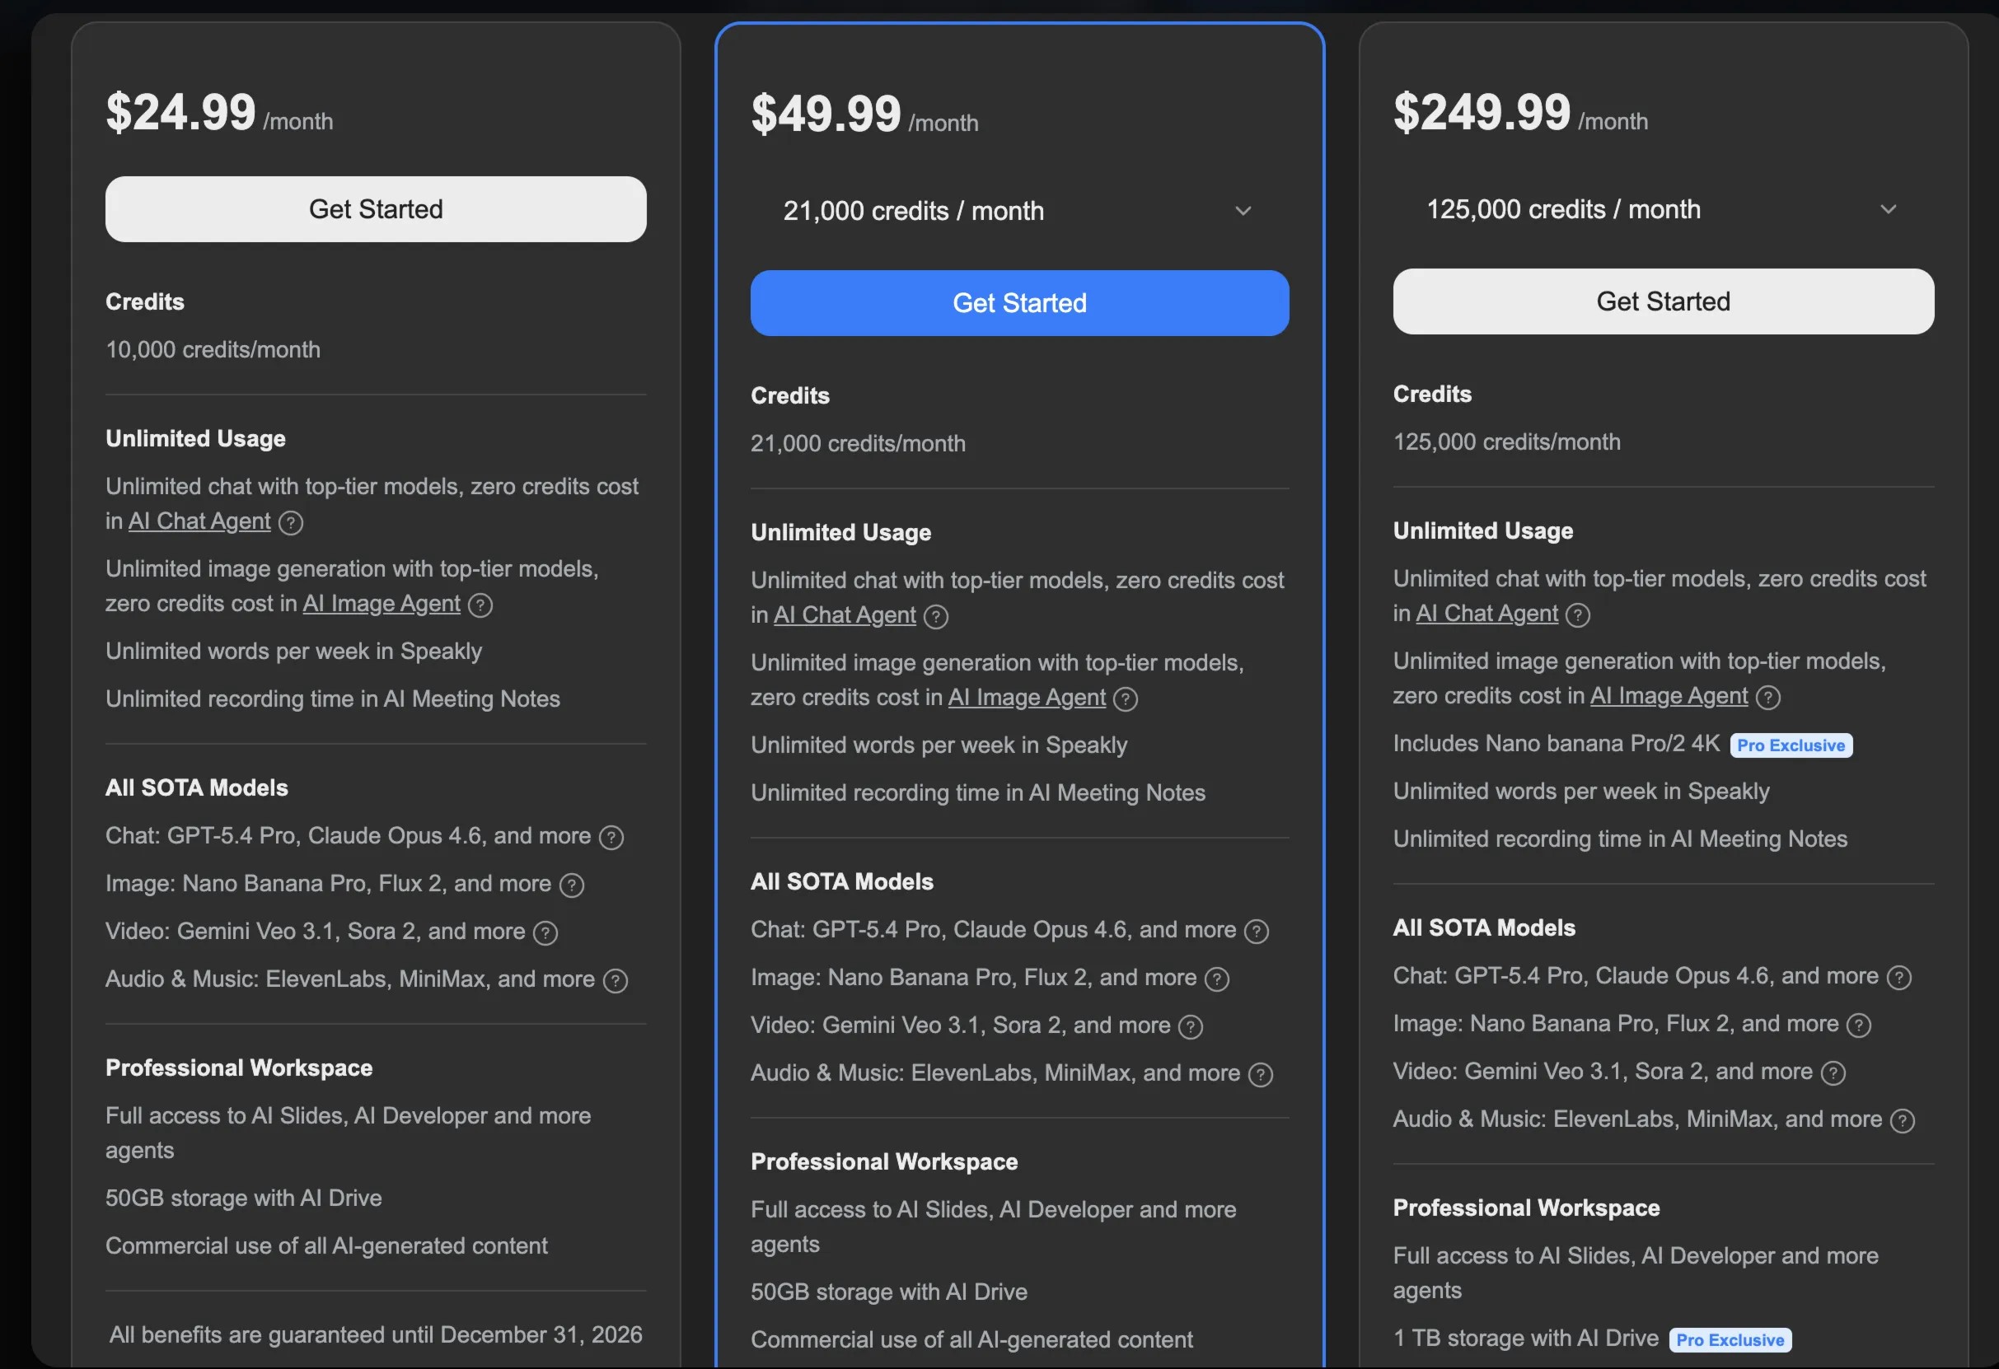
Task: Open AI Image Agent link in $49.99 plan
Action: [x=1026, y=698]
